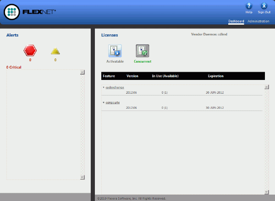Click the yellow warning triangle icon
The image size is (275, 201).
tap(55, 51)
